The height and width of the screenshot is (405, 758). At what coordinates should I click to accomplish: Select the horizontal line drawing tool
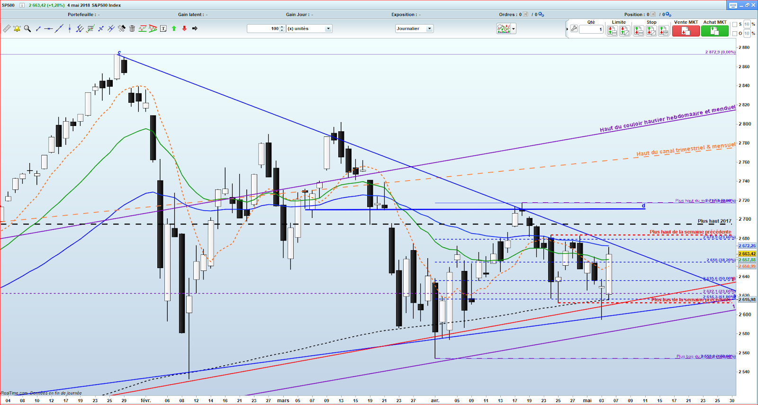click(48, 29)
